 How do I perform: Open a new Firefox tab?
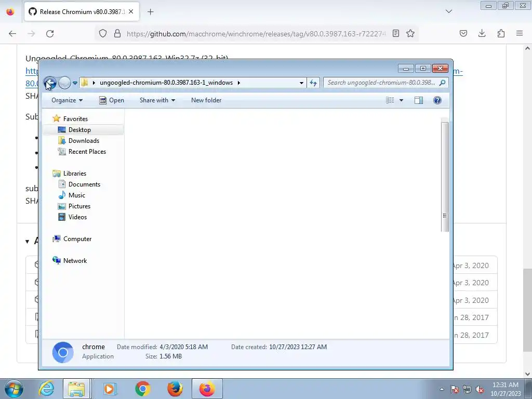click(x=150, y=12)
